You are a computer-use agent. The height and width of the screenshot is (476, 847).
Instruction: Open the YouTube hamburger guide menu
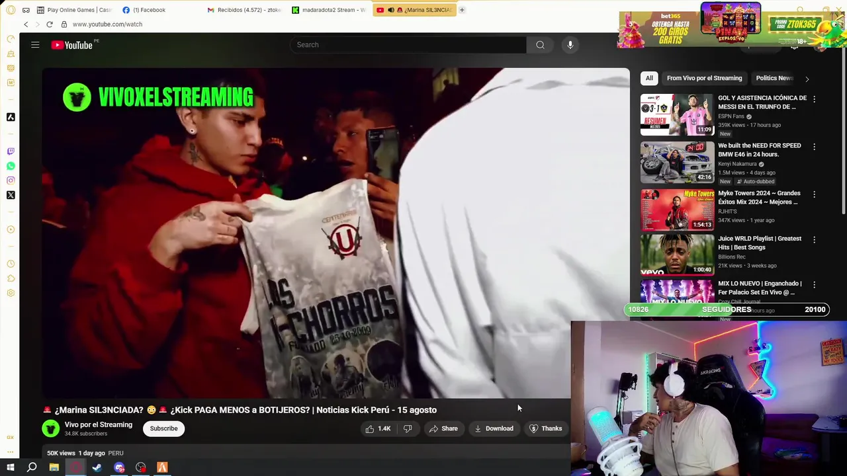tap(35, 45)
